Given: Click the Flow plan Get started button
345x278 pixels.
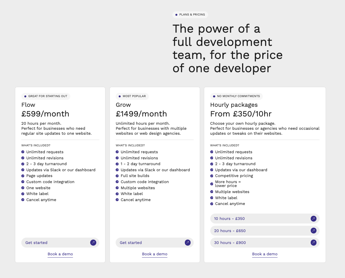Looking at the screenshot, I should click(60, 243).
